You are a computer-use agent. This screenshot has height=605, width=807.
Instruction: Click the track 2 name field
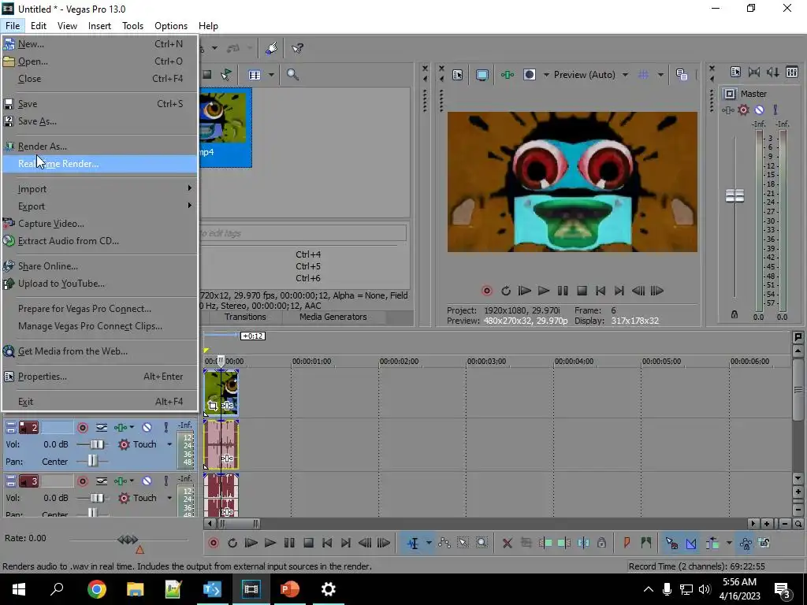point(57,428)
